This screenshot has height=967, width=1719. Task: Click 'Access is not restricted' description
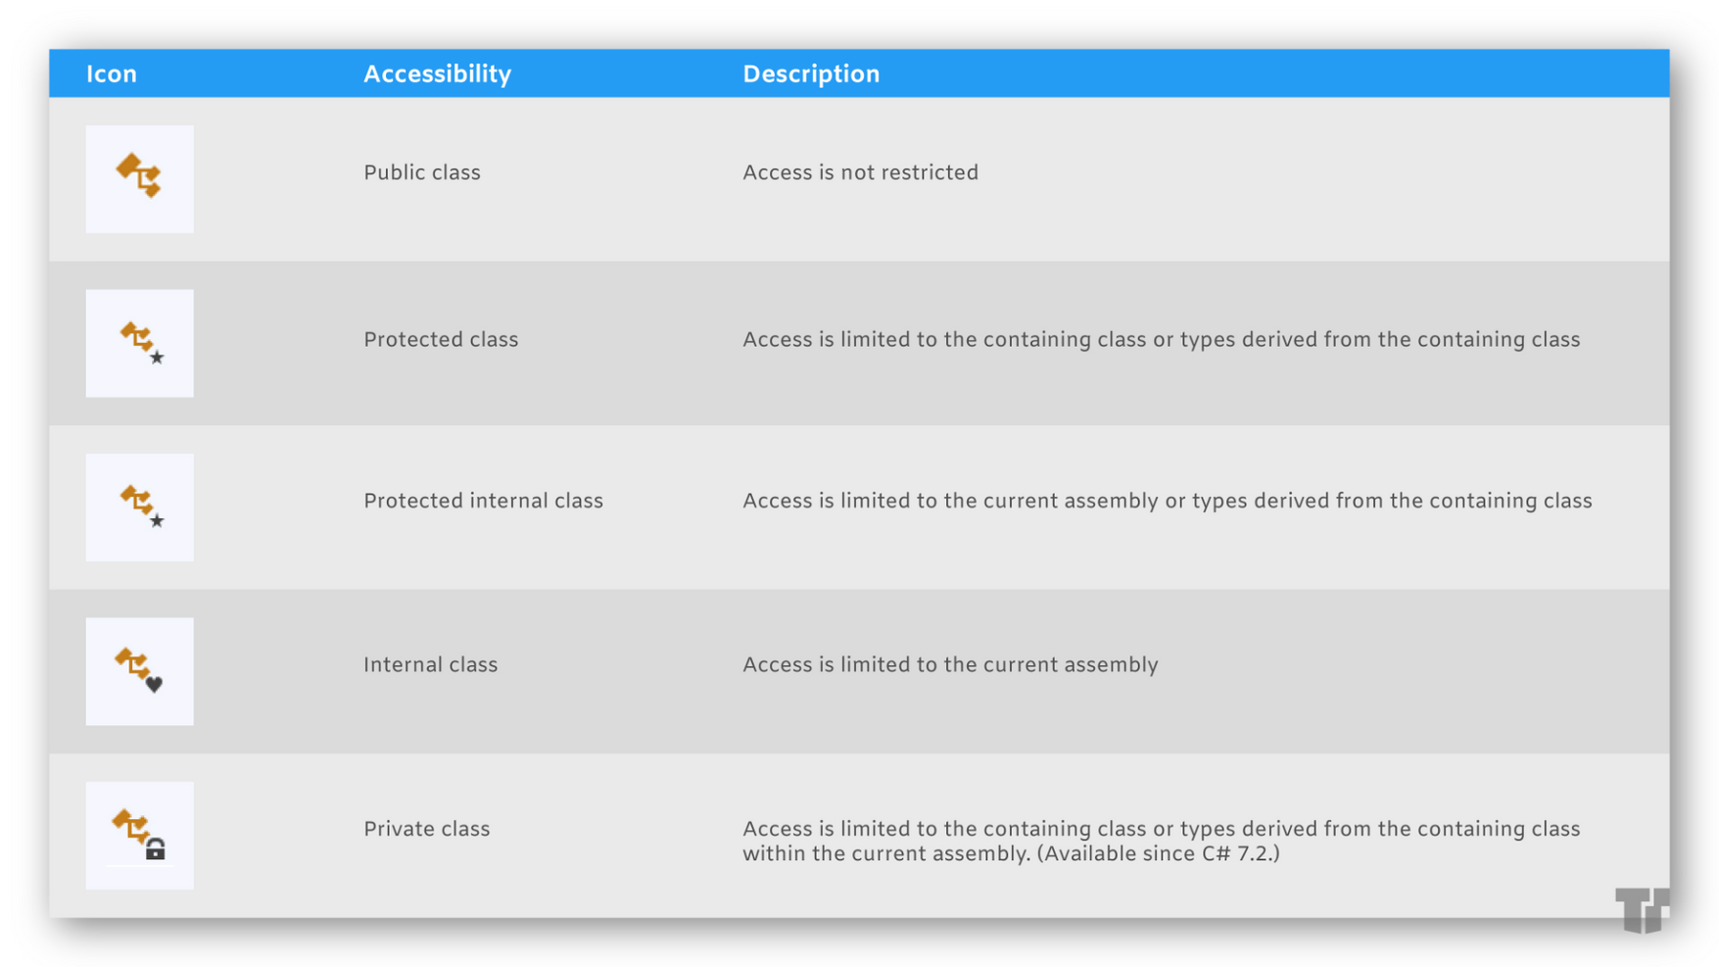861,172
